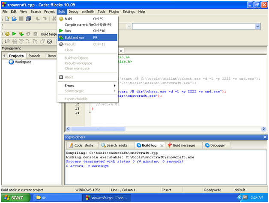
Task: Click the Open file toolbar icon
Action: 14,18
